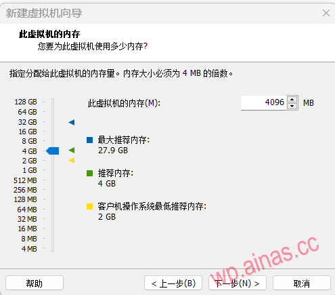Cancel the wizard with 取消 button

tap(302, 283)
